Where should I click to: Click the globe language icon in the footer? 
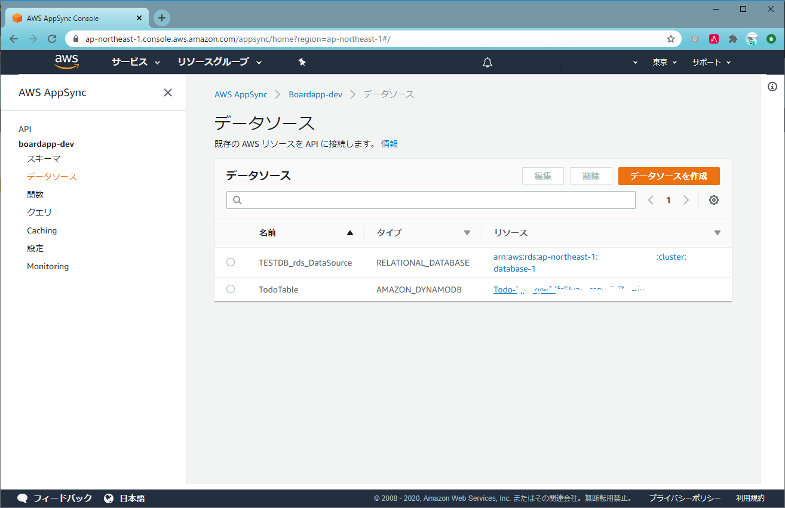tap(109, 498)
